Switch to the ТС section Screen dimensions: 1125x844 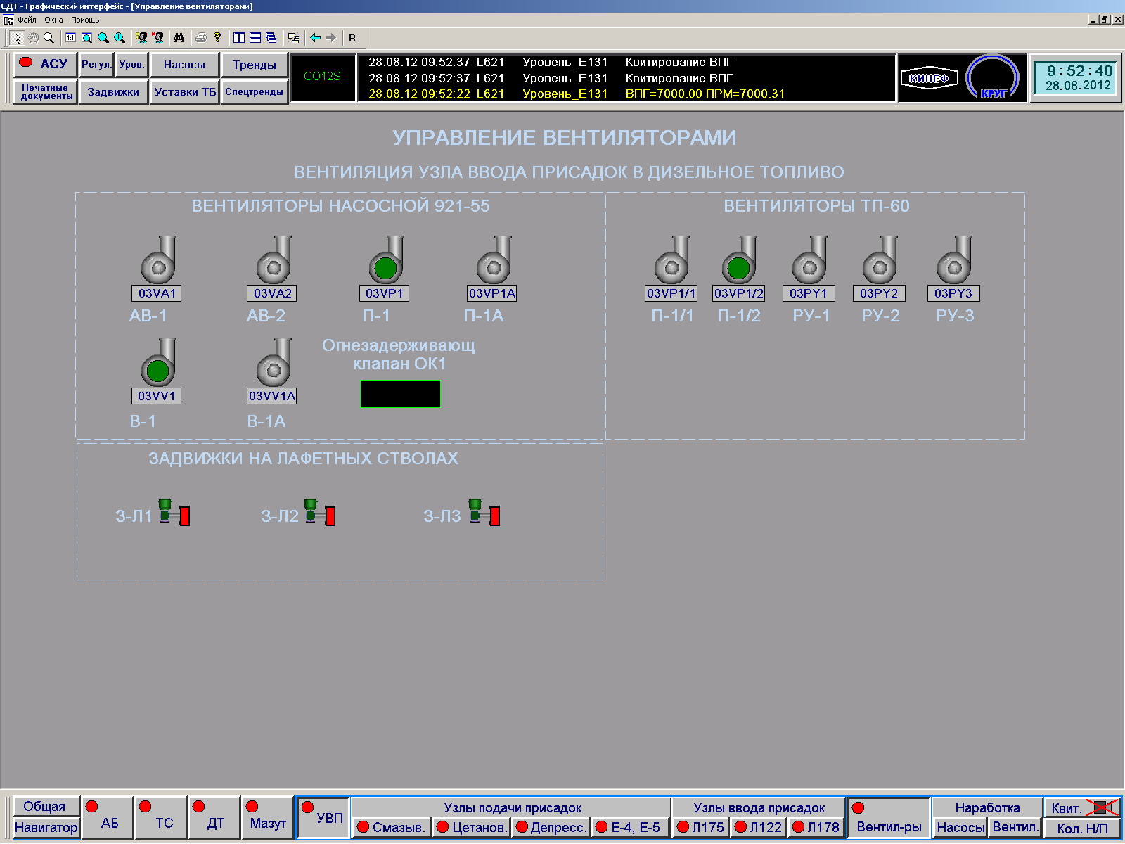click(161, 818)
